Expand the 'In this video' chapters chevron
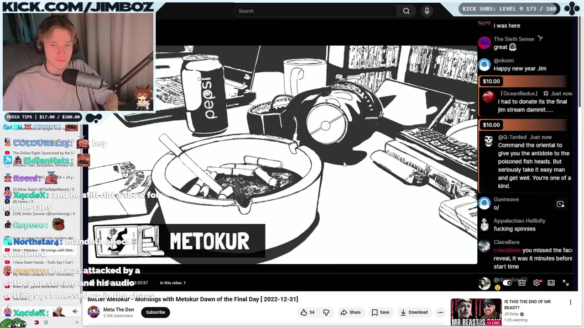Image resolution: width=584 pixels, height=328 pixels. point(184,283)
